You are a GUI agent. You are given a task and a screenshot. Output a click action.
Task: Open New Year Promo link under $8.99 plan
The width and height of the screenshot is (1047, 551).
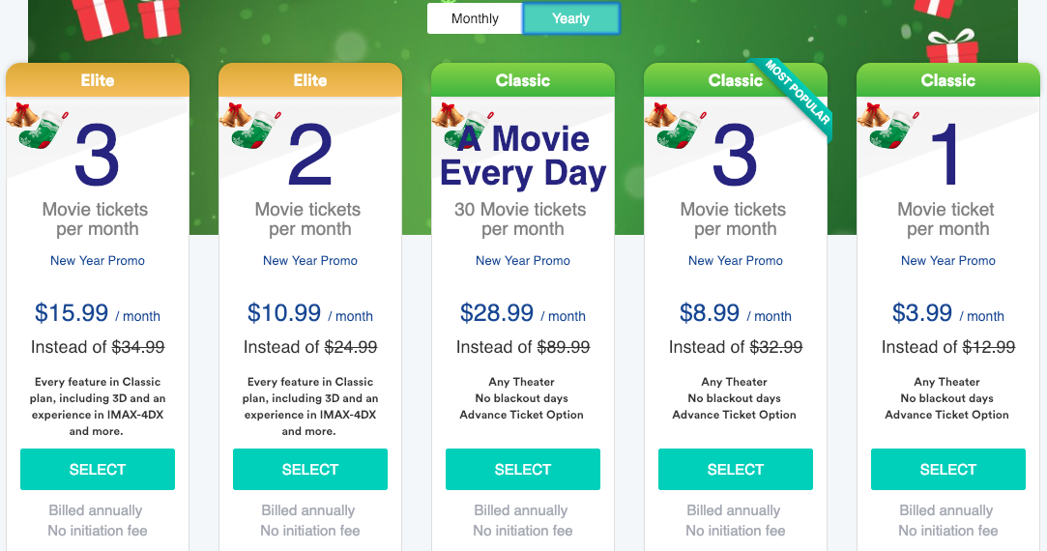coord(736,261)
